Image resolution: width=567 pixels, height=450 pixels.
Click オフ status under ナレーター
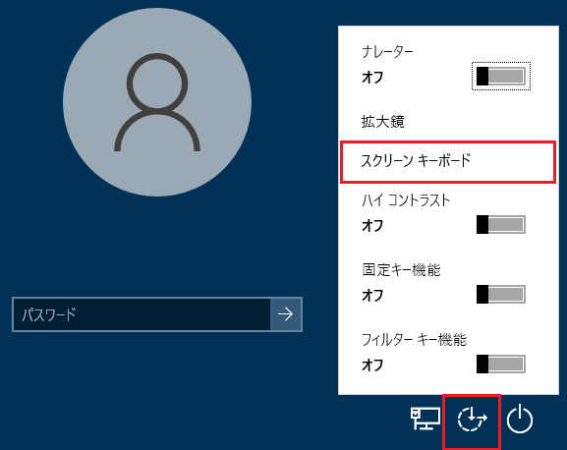[372, 78]
